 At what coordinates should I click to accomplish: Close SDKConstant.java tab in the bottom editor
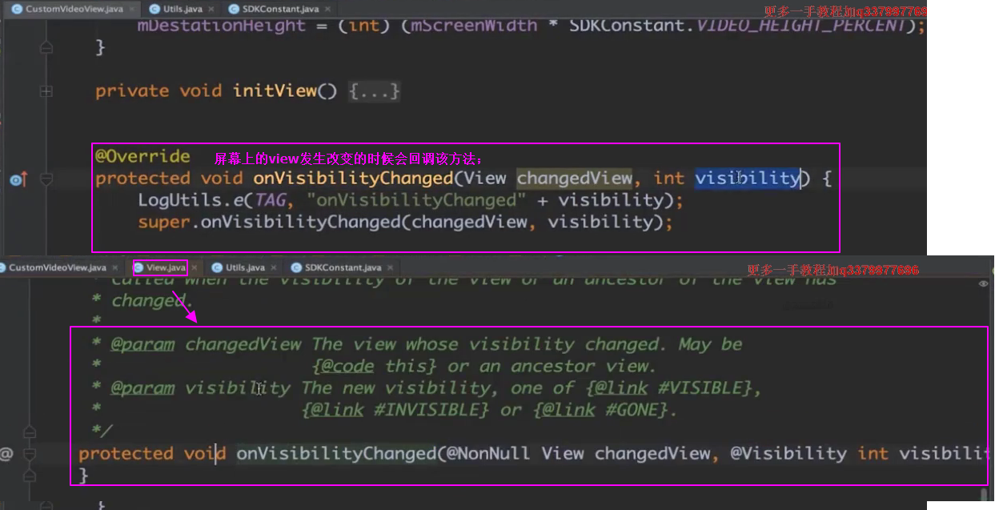[x=390, y=268]
